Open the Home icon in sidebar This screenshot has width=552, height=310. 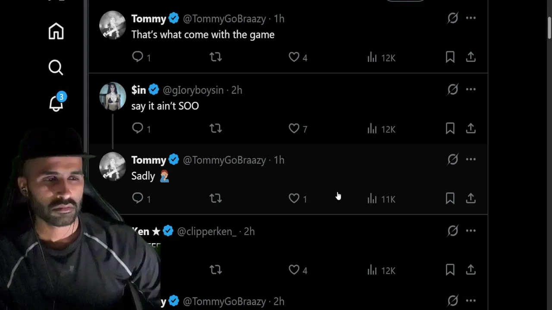[x=56, y=31]
